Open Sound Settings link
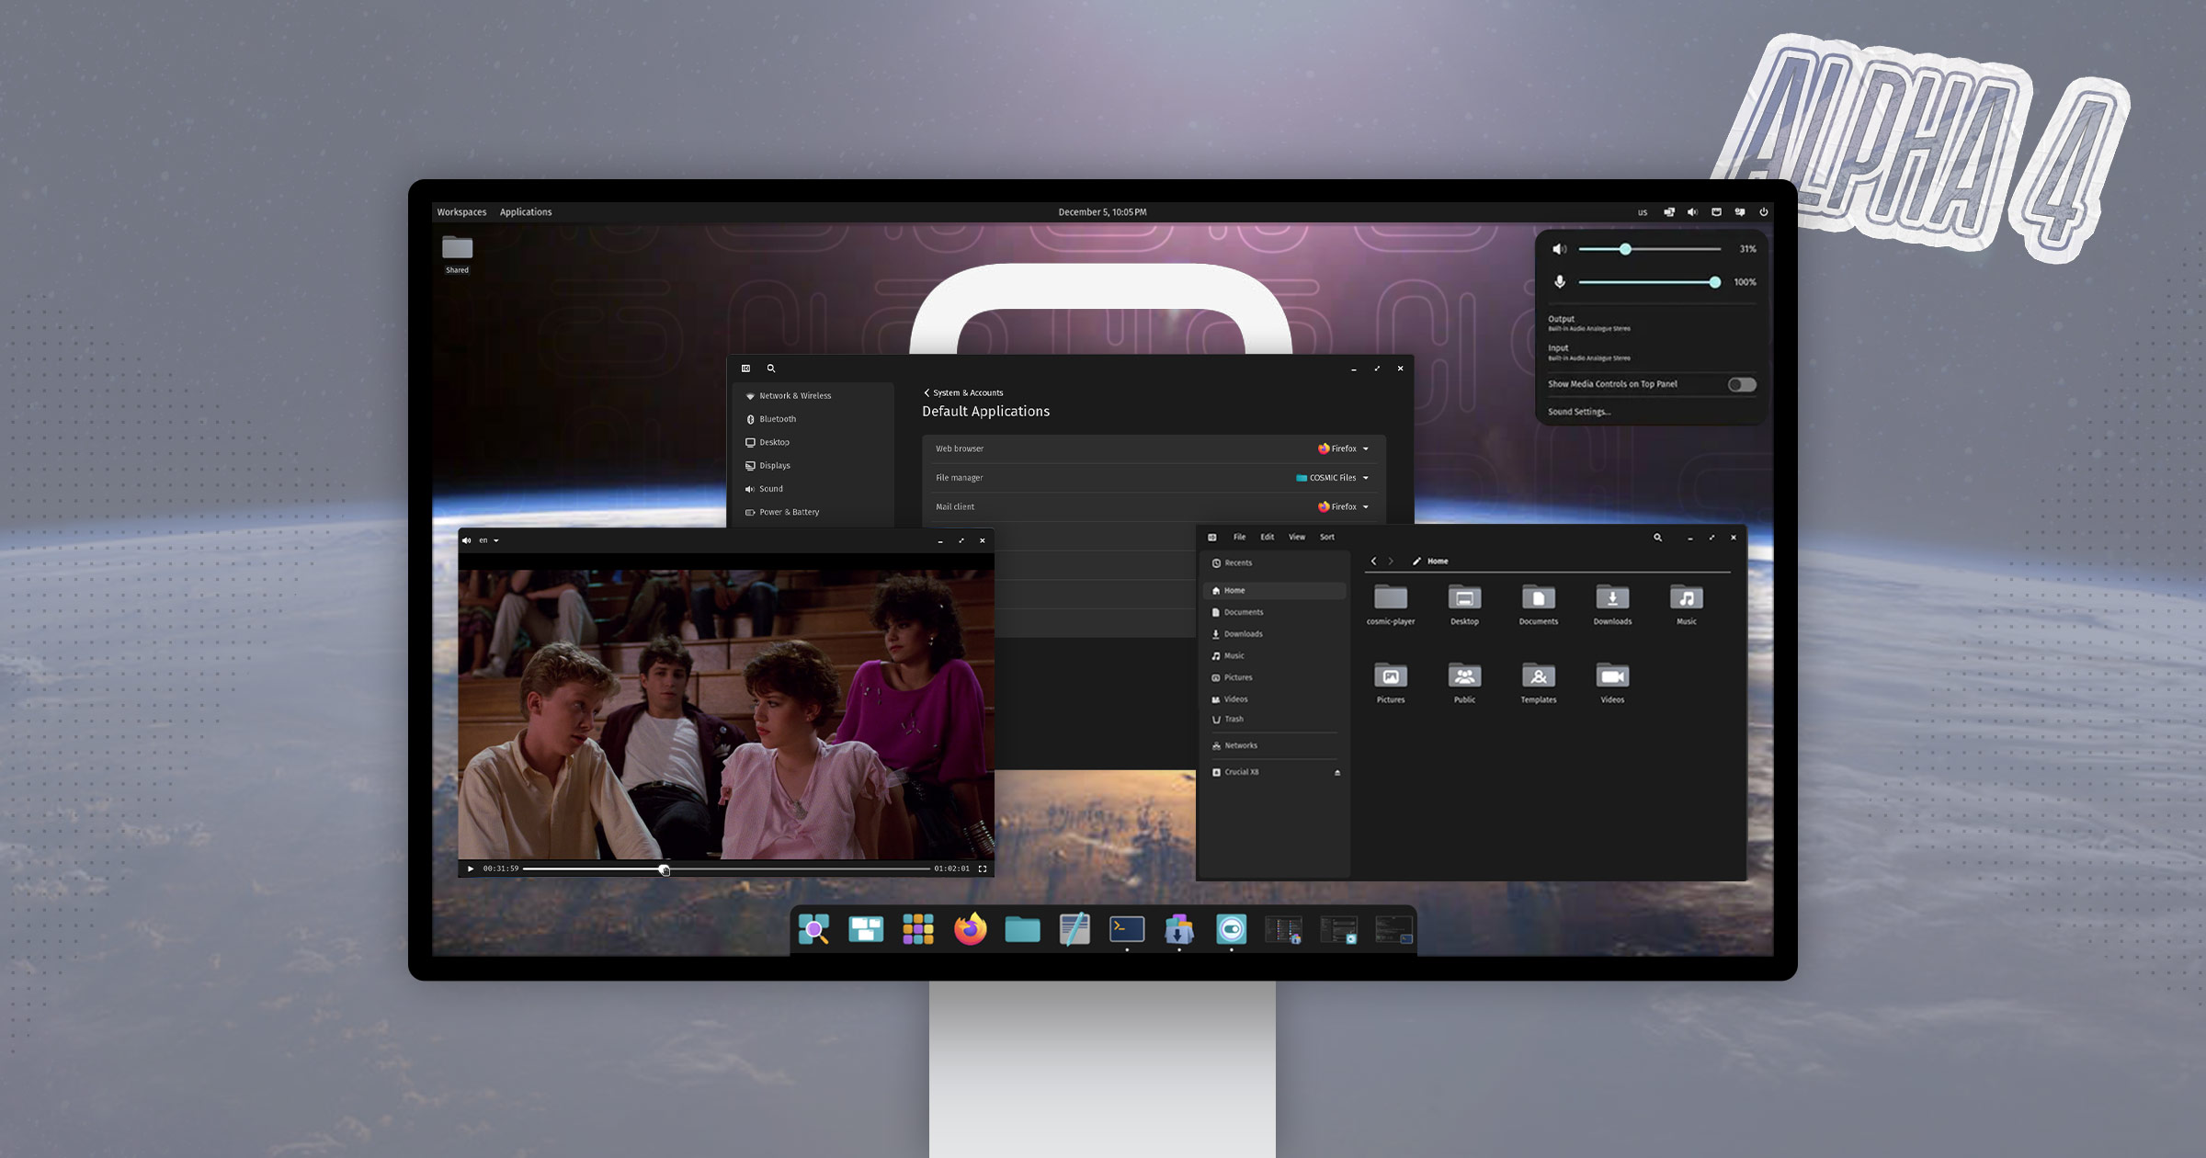The width and height of the screenshot is (2206, 1158). pos(1578,412)
